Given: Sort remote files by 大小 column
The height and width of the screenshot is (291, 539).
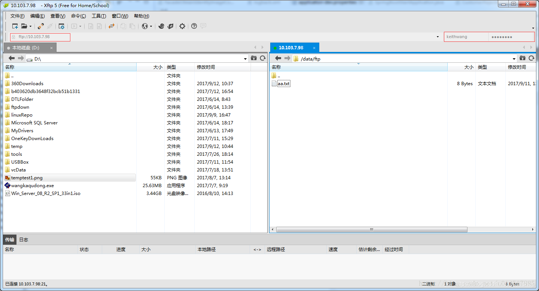Looking at the screenshot, I should (x=462, y=67).
